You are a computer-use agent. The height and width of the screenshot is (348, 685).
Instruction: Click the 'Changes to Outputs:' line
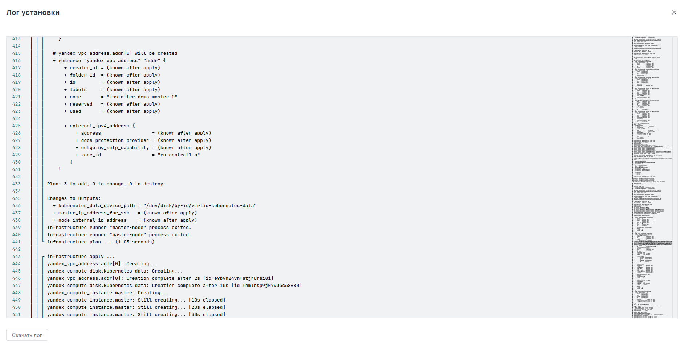coord(74,198)
